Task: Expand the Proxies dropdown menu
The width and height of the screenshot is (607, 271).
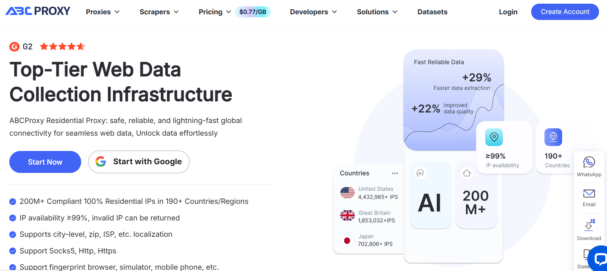Action: click(102, 12)
